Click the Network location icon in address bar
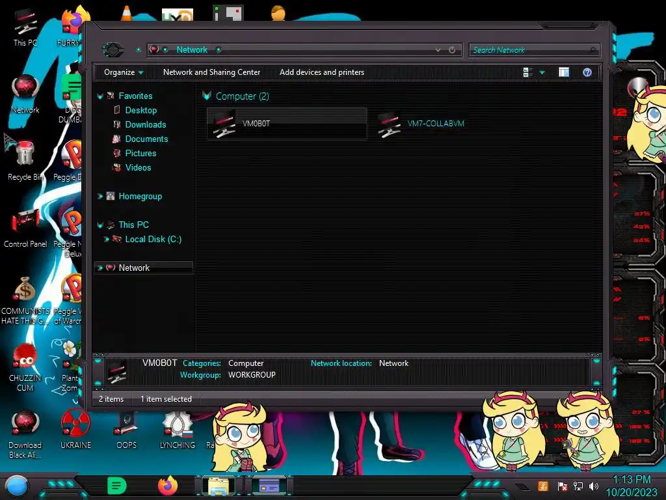This screenshot has width=666, height=500. click(x=154, y=49)
